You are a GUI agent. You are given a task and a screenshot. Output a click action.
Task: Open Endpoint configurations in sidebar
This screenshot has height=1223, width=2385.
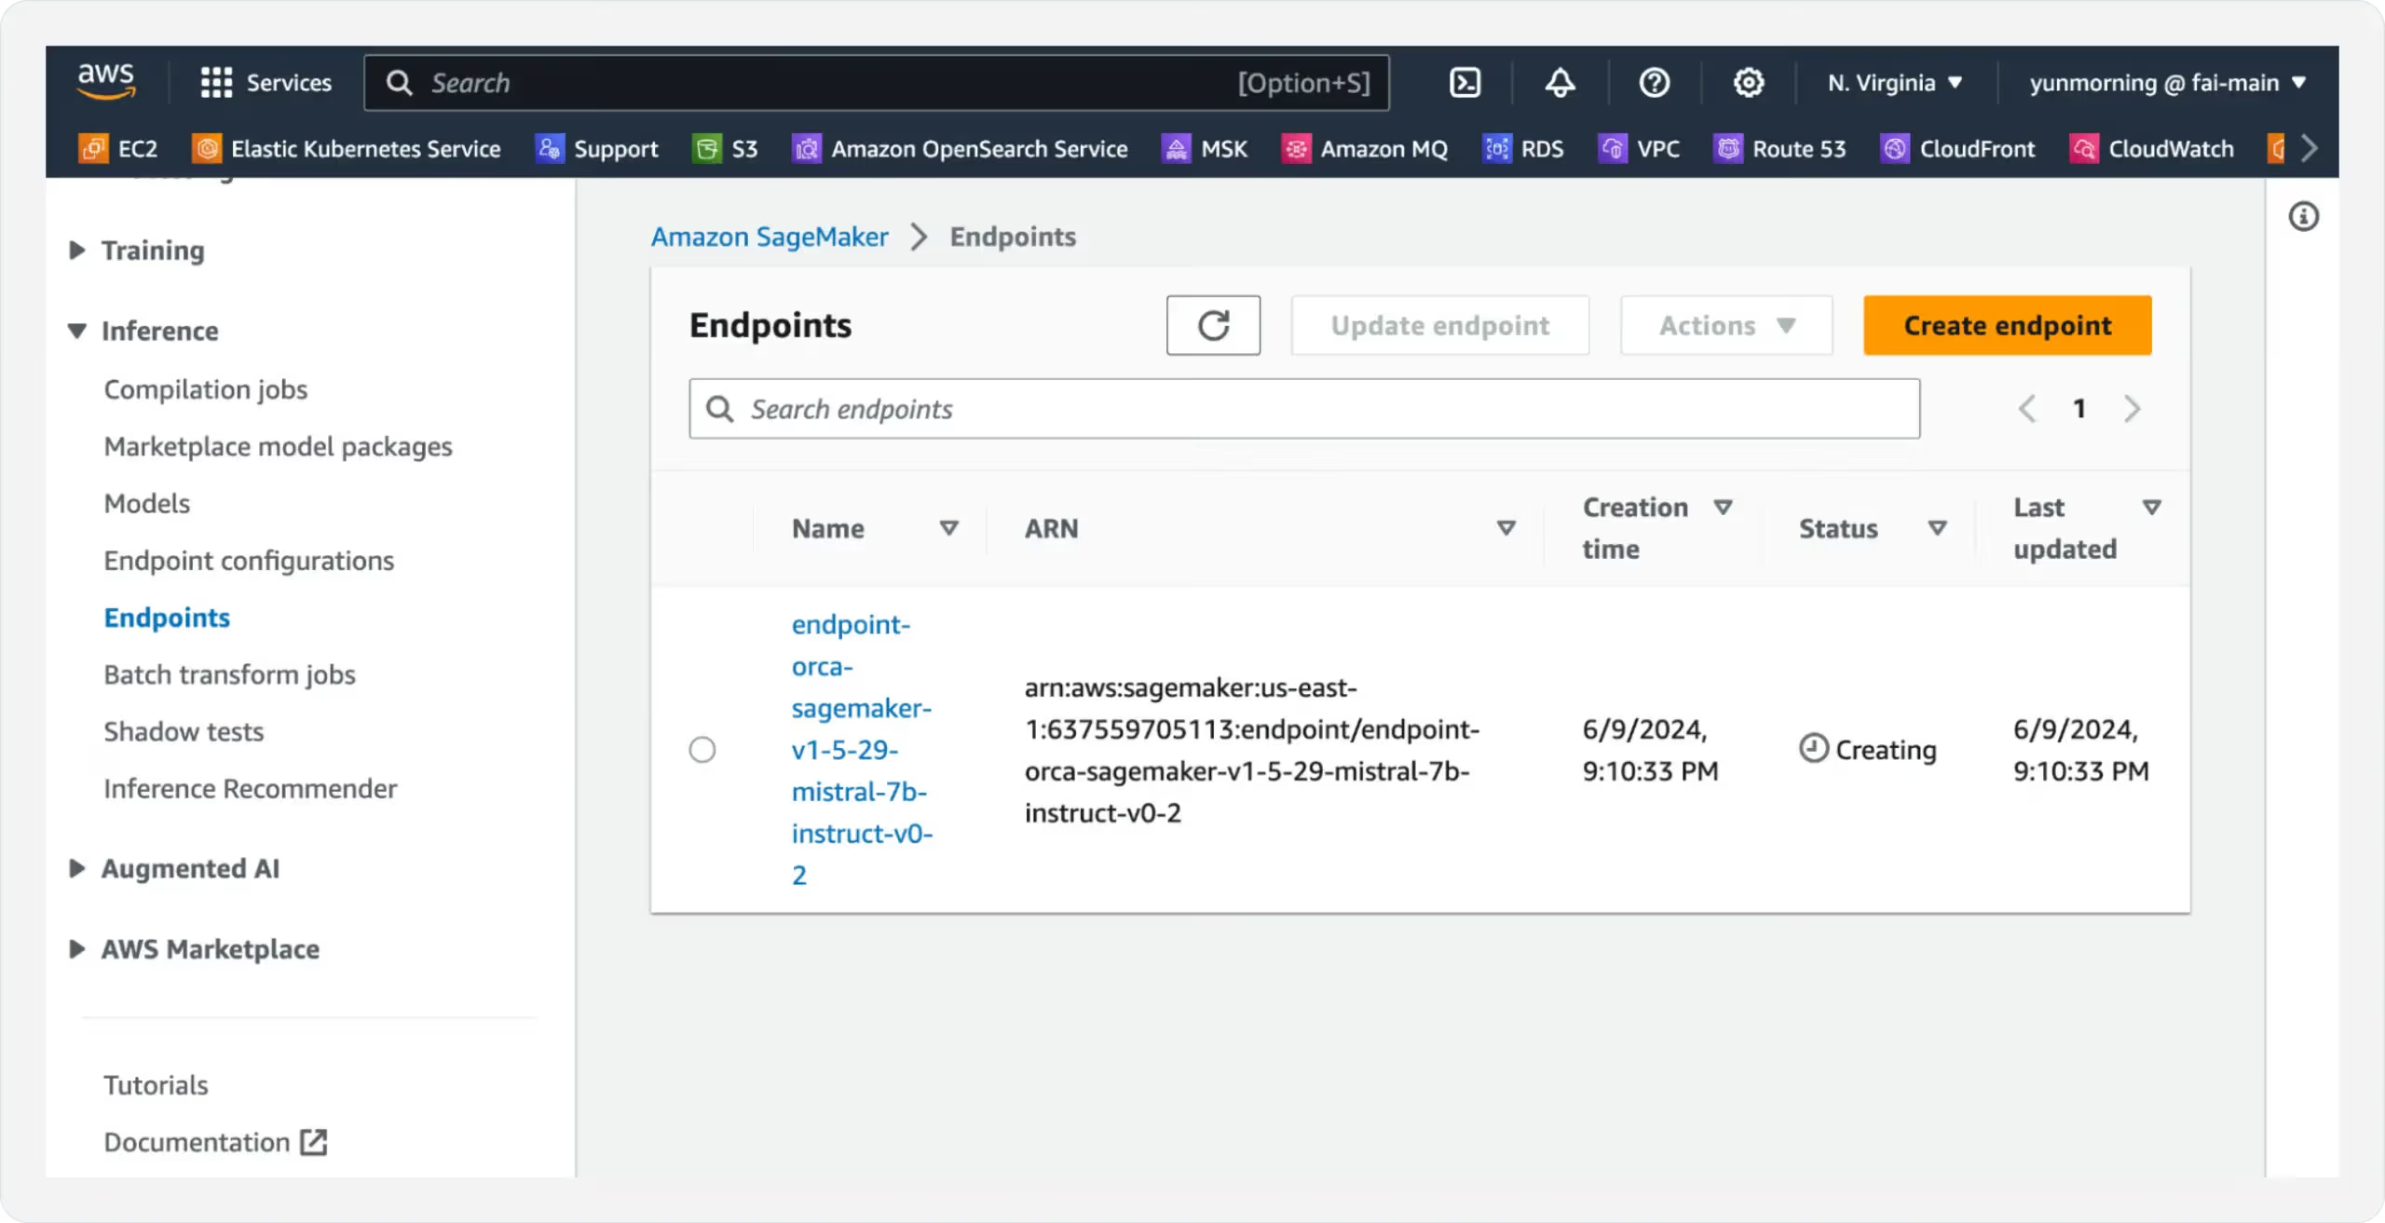[249, 561]
